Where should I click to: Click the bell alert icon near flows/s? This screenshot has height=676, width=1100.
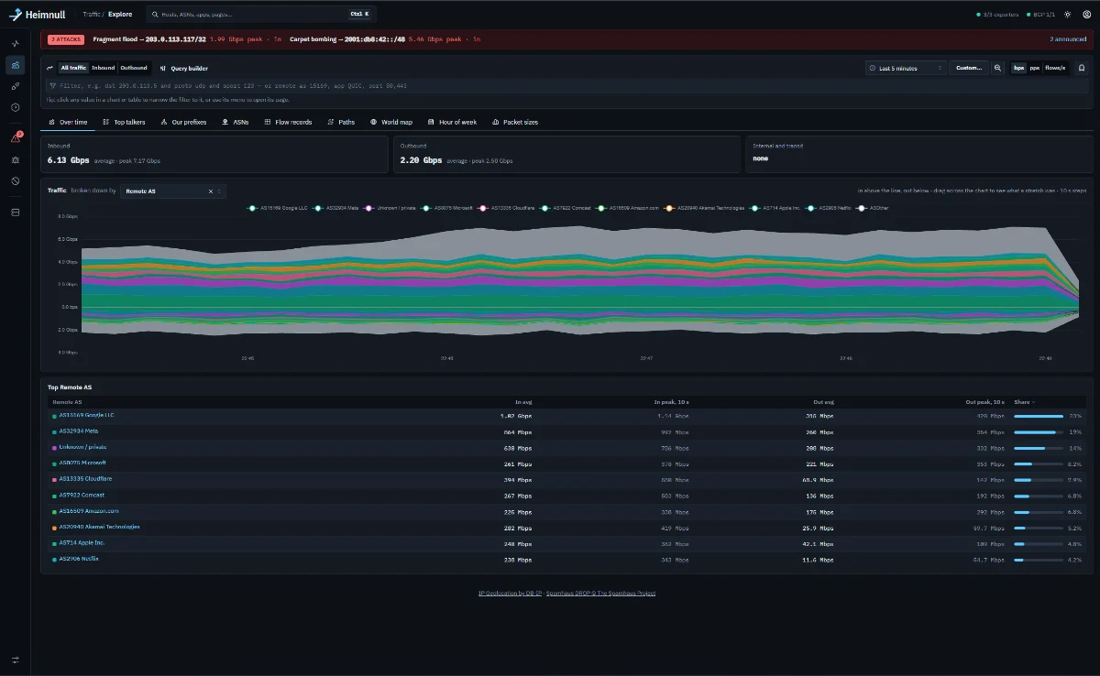(1082, 68)
